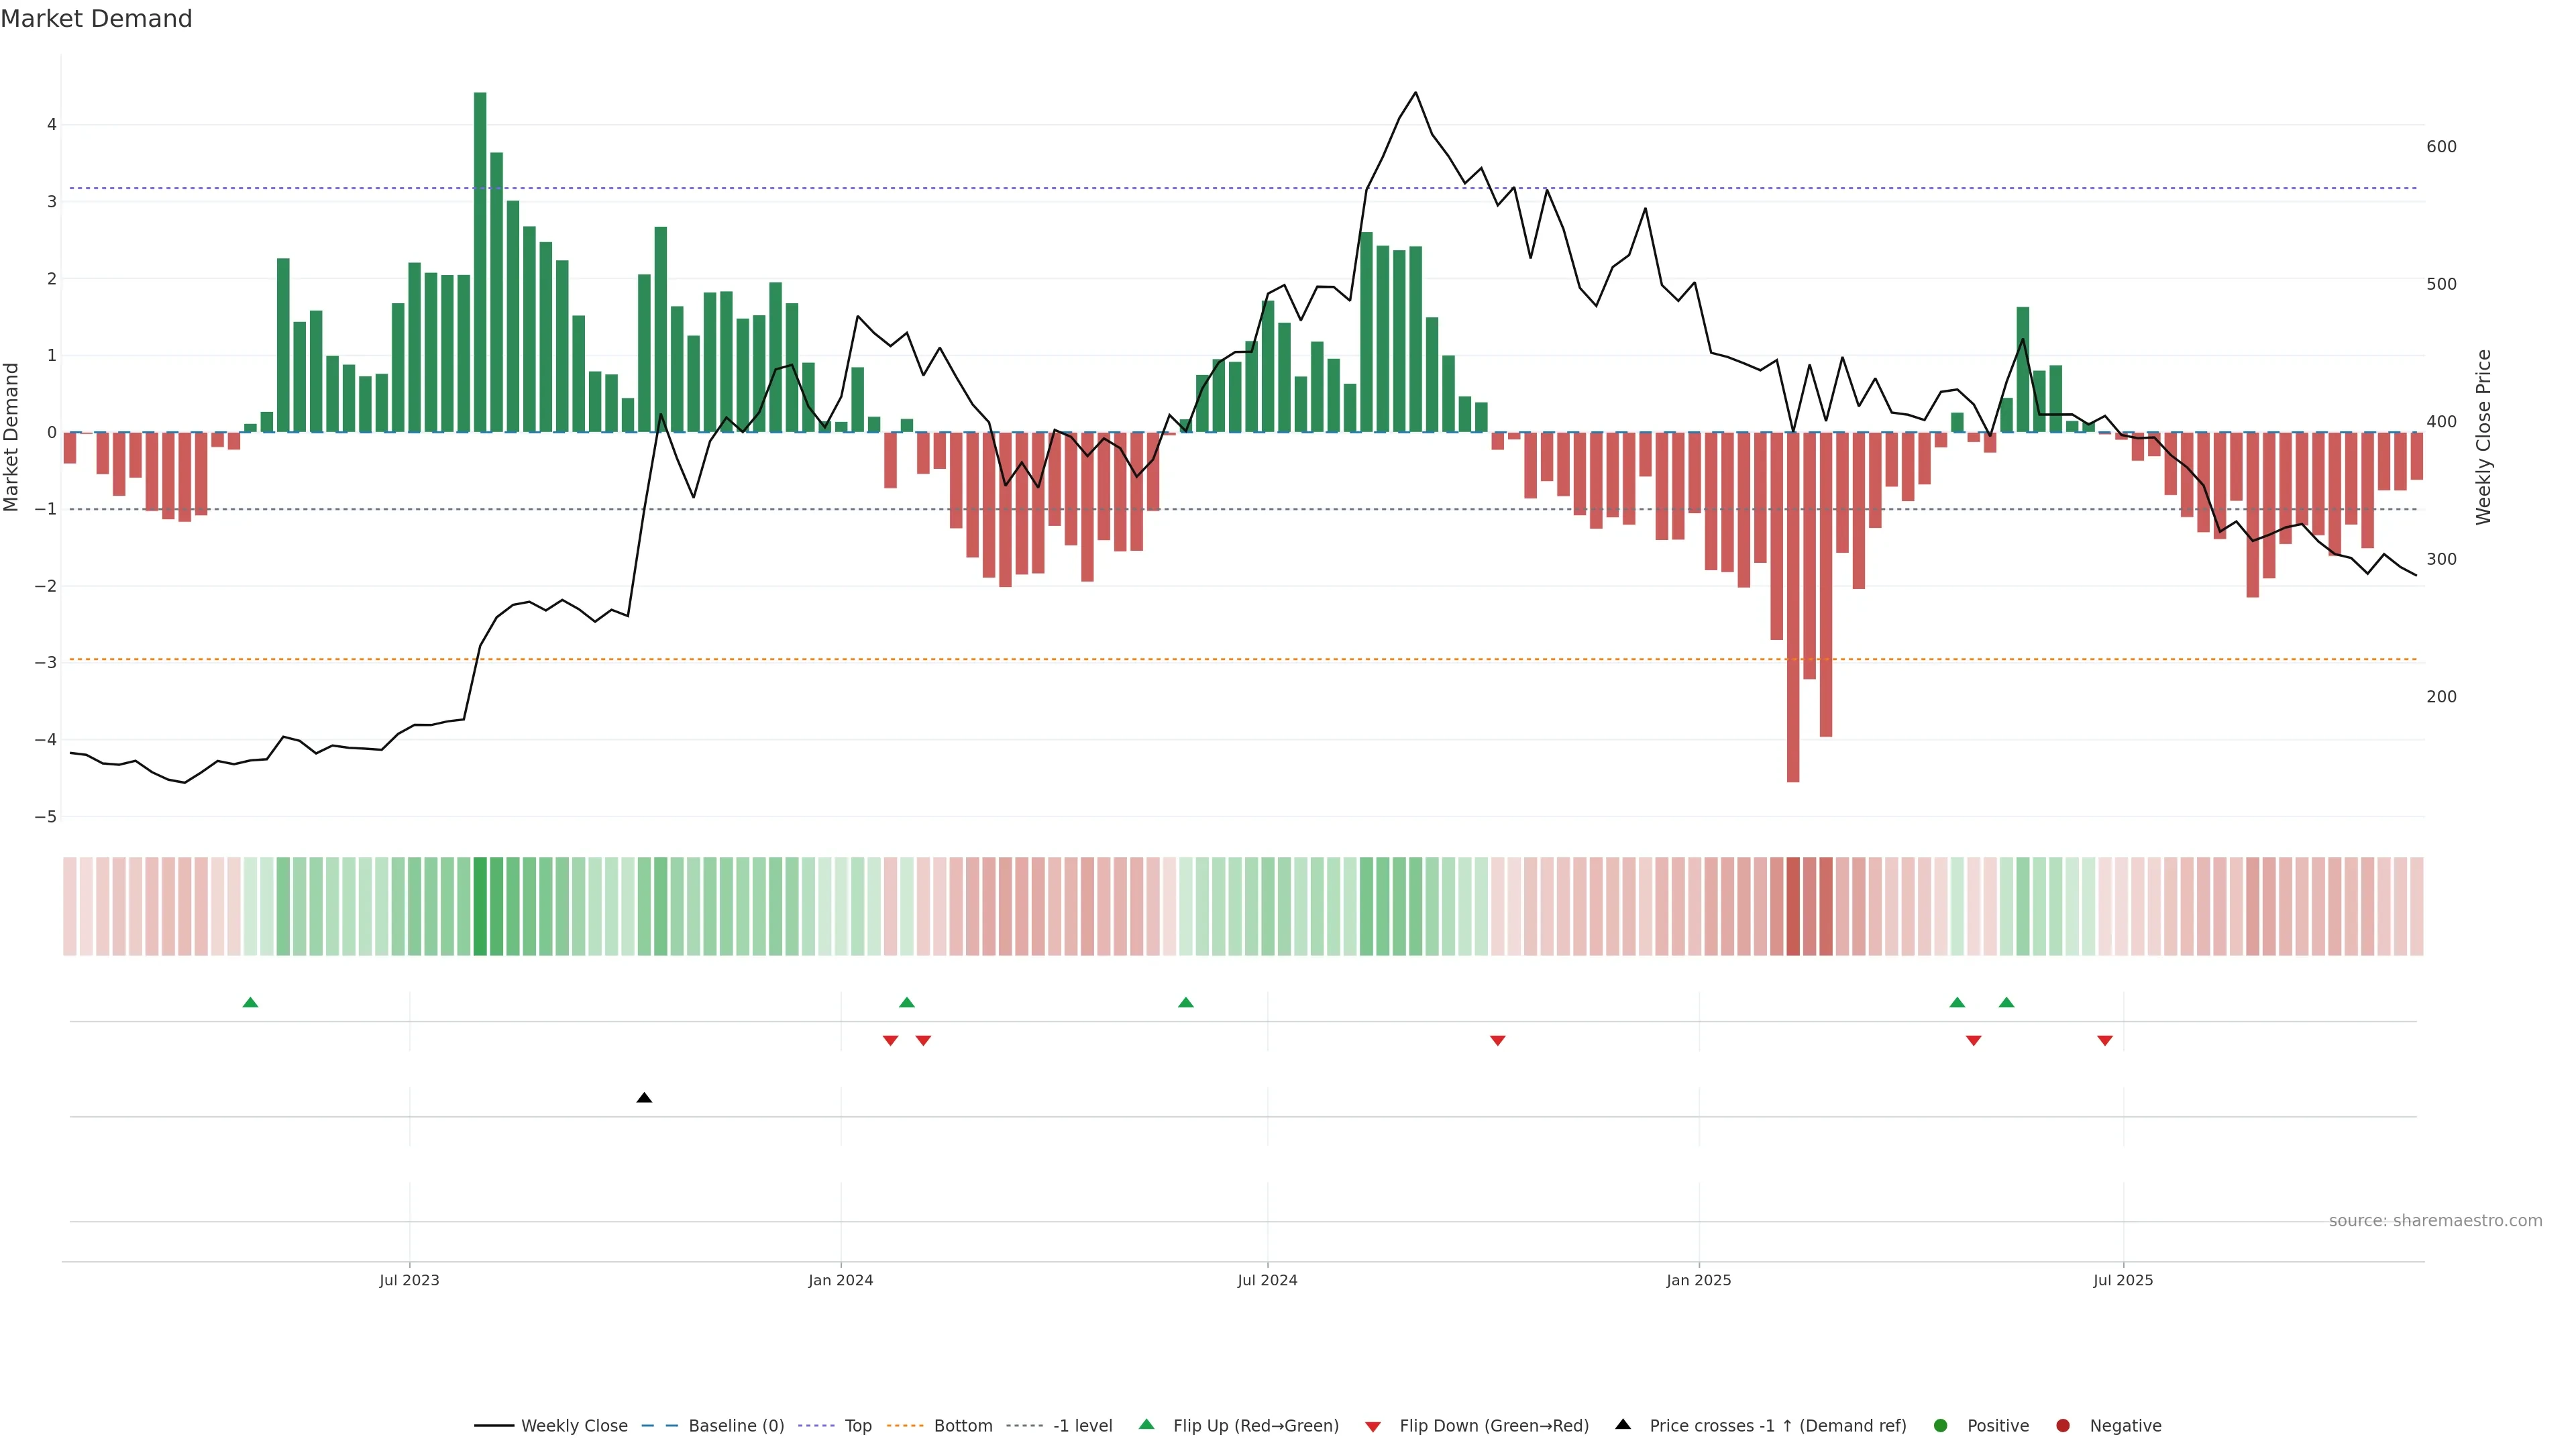
Task: Click the leftmost green flip-up triangle marker
Action: pos(251,1002)
